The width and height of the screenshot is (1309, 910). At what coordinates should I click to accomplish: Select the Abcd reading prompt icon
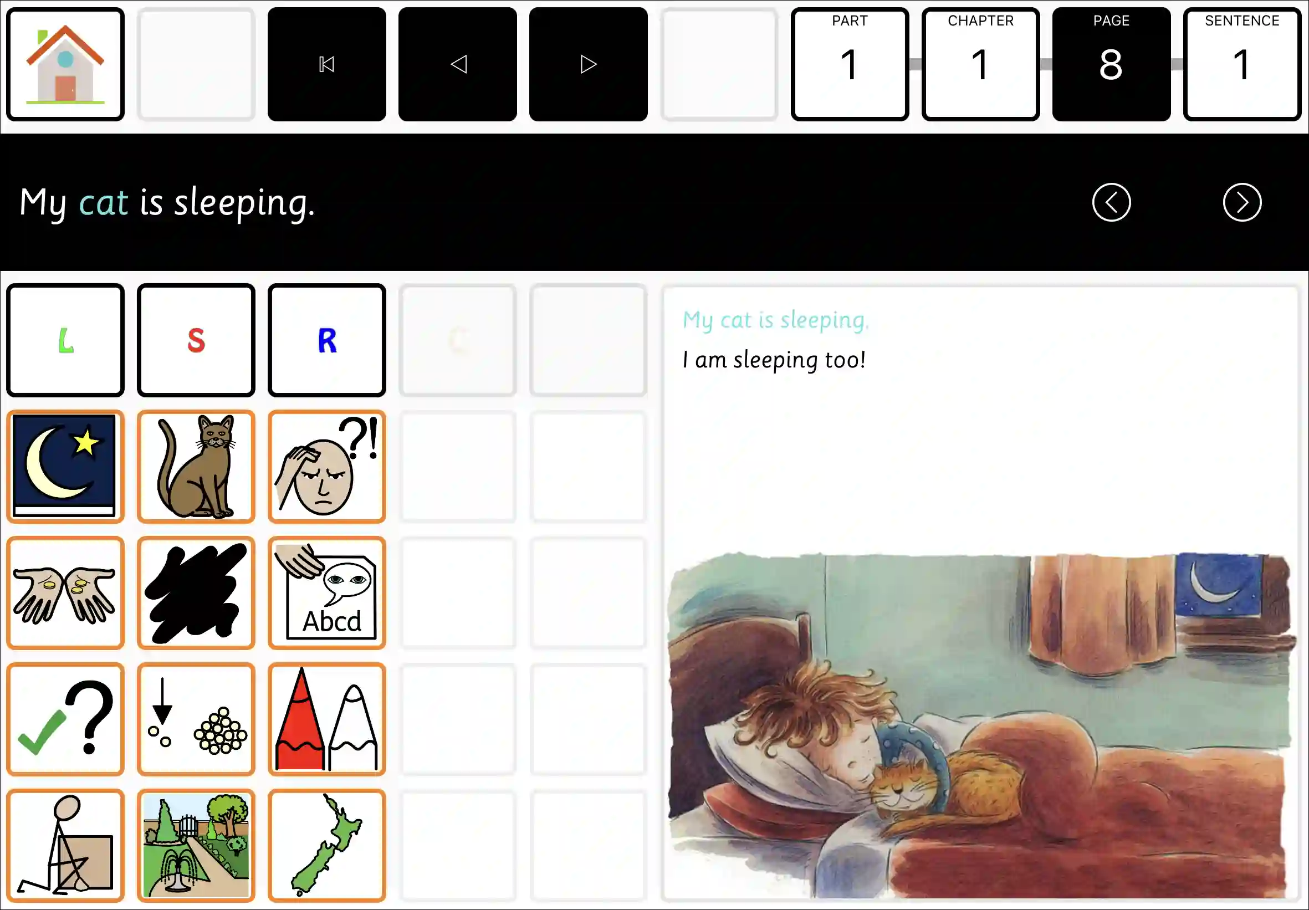[326, 593]
